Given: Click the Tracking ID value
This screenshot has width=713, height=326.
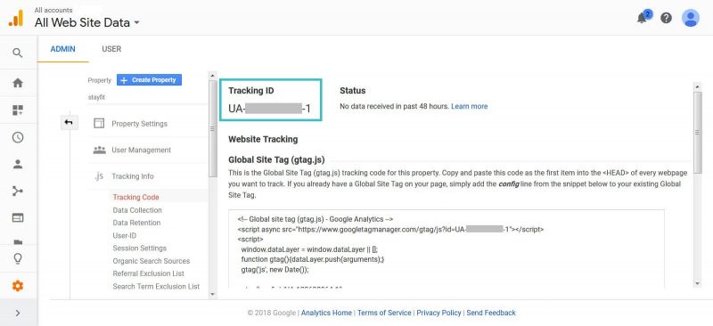Looking at the screenshot, I should pyautogui.click(x=270, y=110).
